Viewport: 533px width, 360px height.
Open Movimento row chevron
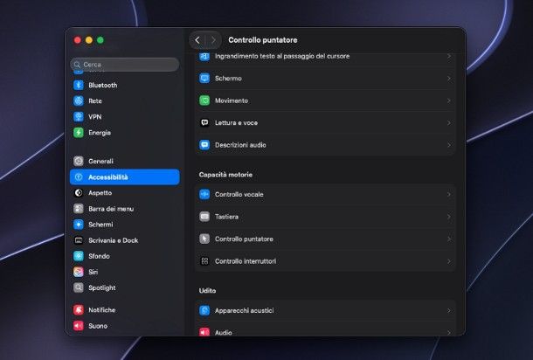point(449,100)
